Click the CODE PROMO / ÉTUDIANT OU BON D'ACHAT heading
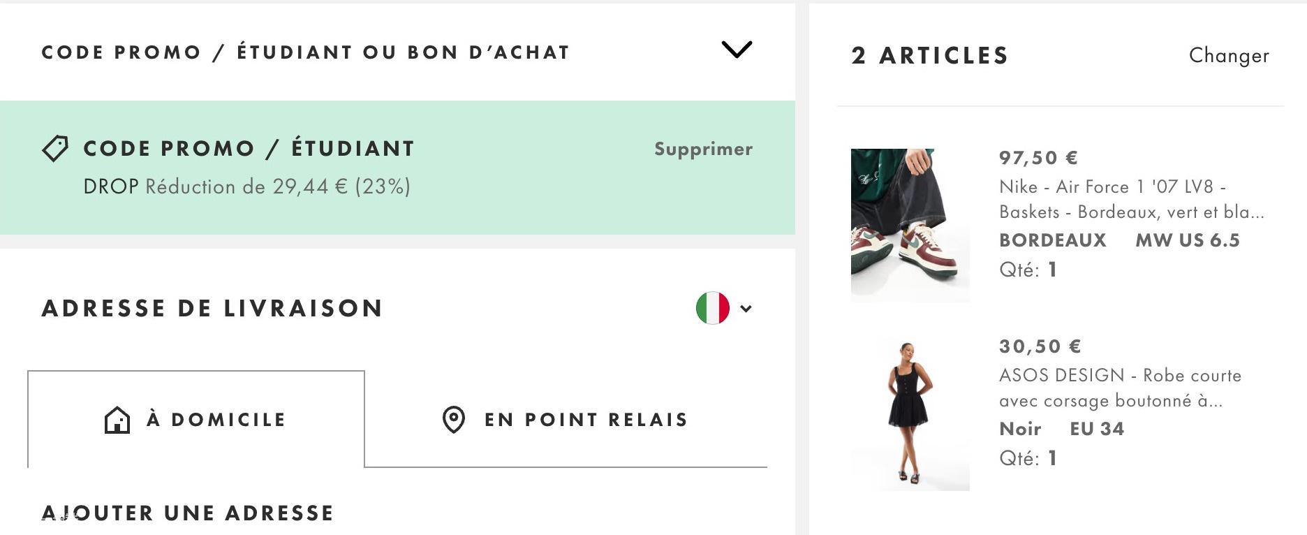 click(306, 52)
